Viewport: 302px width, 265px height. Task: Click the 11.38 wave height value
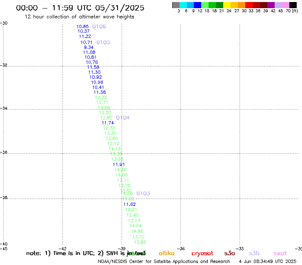coord(100,93)
